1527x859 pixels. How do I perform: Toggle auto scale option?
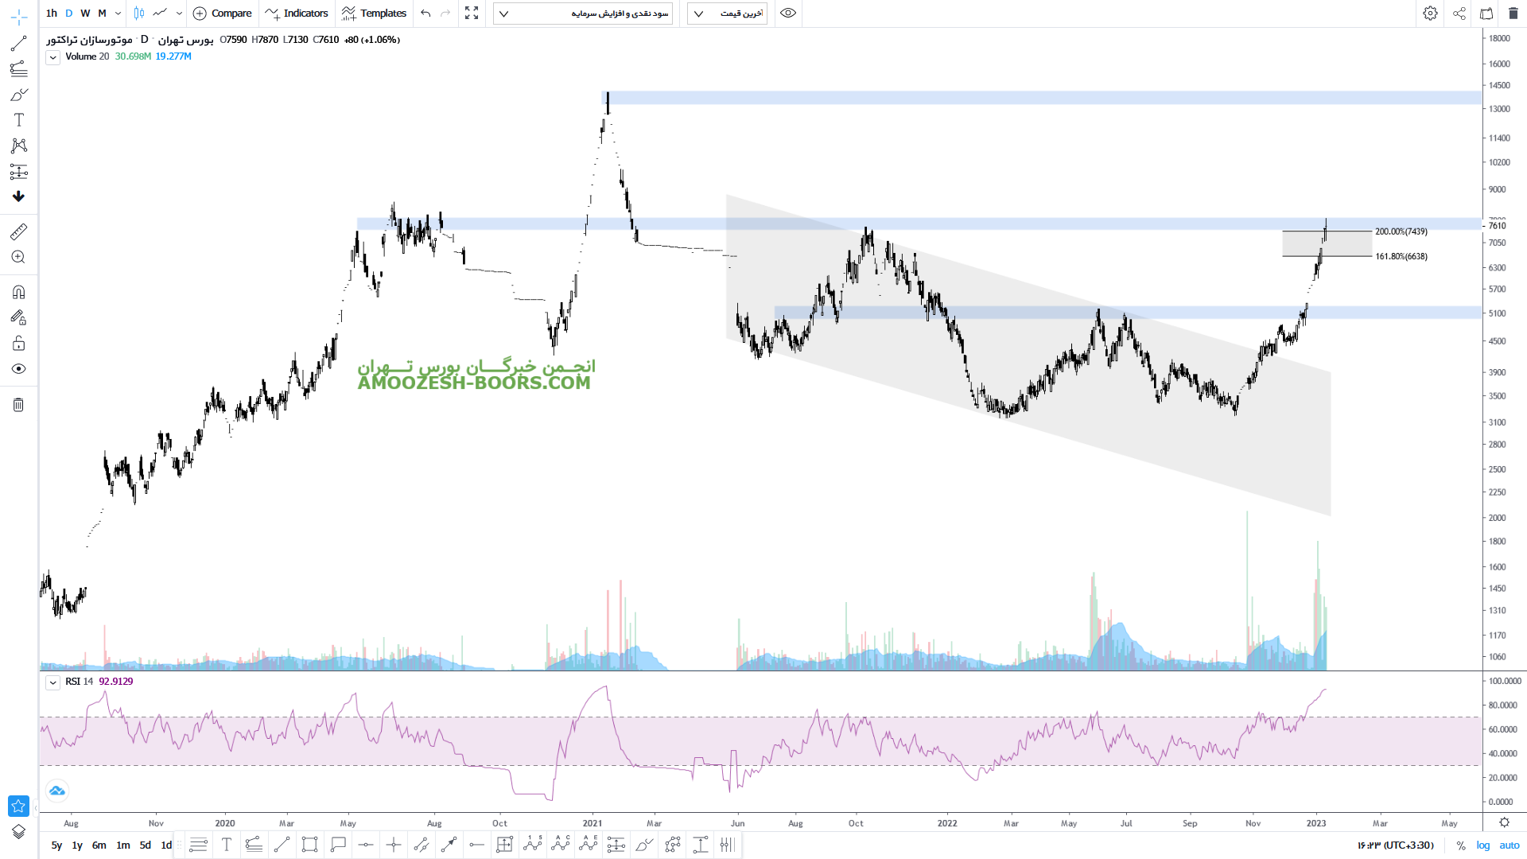pos(1510,845)
